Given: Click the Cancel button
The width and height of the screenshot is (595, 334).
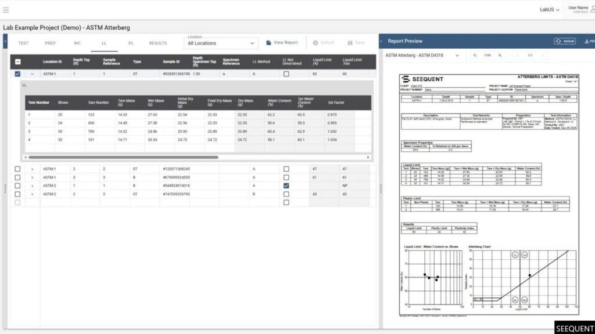Looking at the screenshot, I should [x=323, y=43].
